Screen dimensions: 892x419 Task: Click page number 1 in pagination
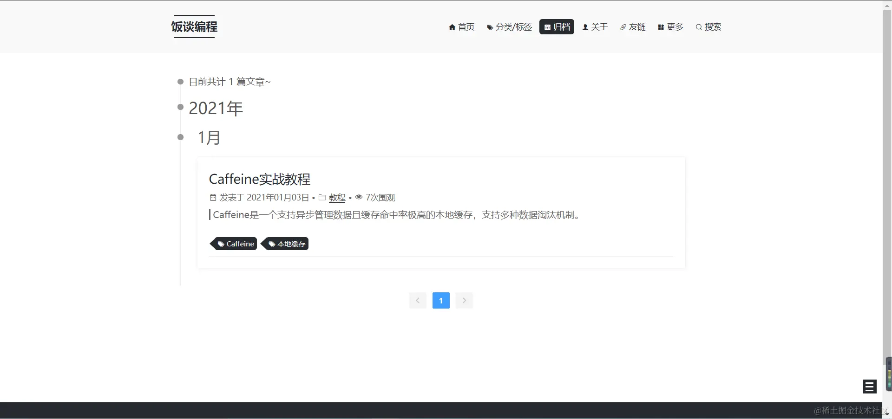pyautogui.click(x=441, y=300)
